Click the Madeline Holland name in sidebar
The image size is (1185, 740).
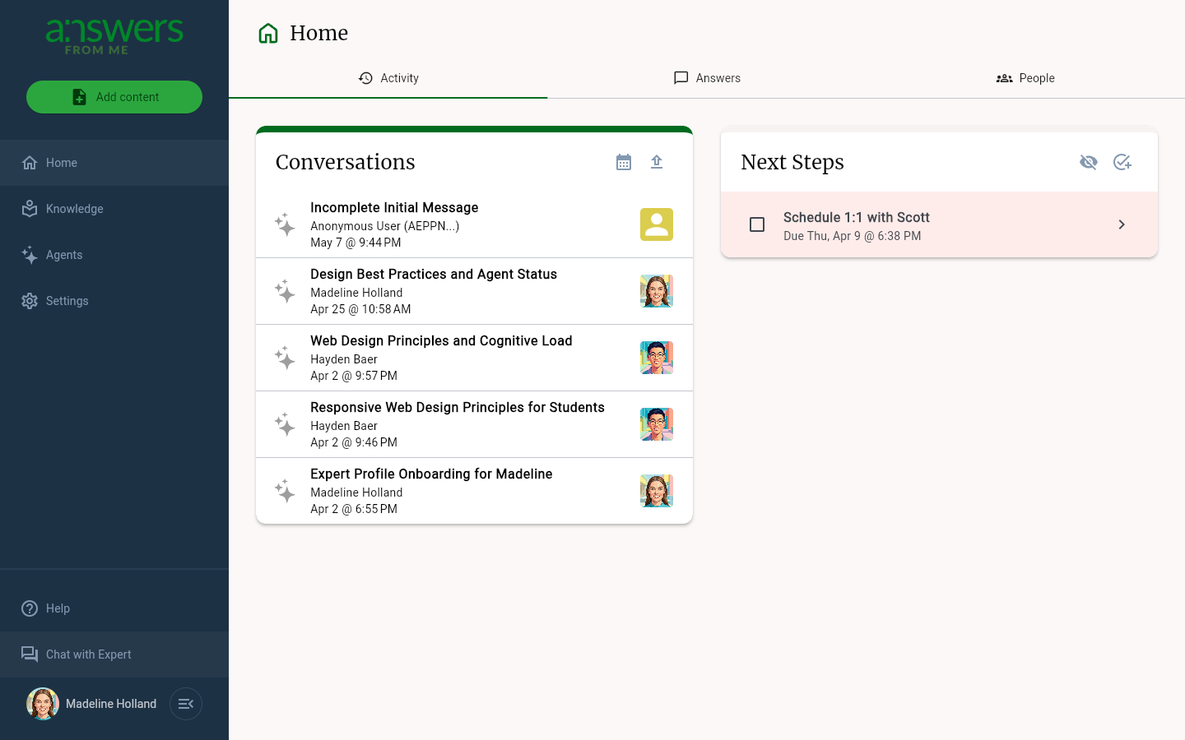click(x=111, y=704)
